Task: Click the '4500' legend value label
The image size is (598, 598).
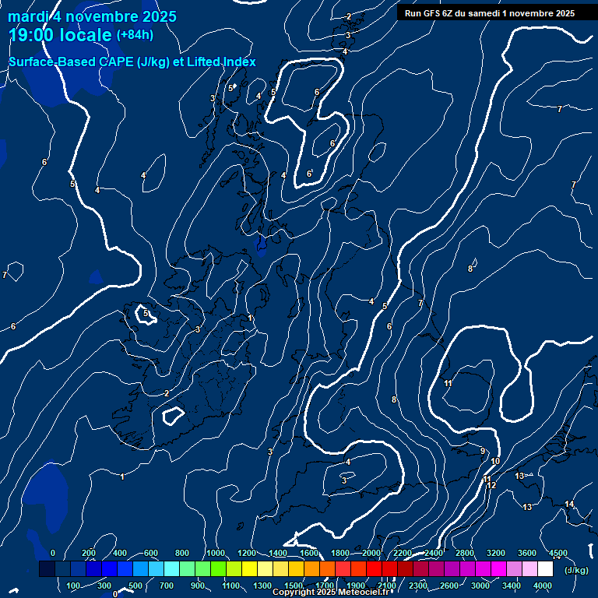Action: [x=558, y=553]
